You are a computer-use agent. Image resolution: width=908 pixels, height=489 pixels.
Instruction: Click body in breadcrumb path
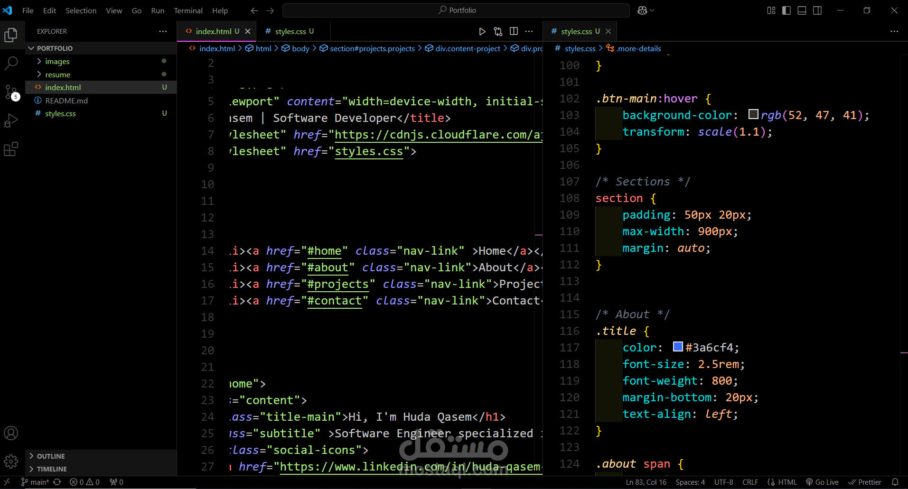[295, 48]
